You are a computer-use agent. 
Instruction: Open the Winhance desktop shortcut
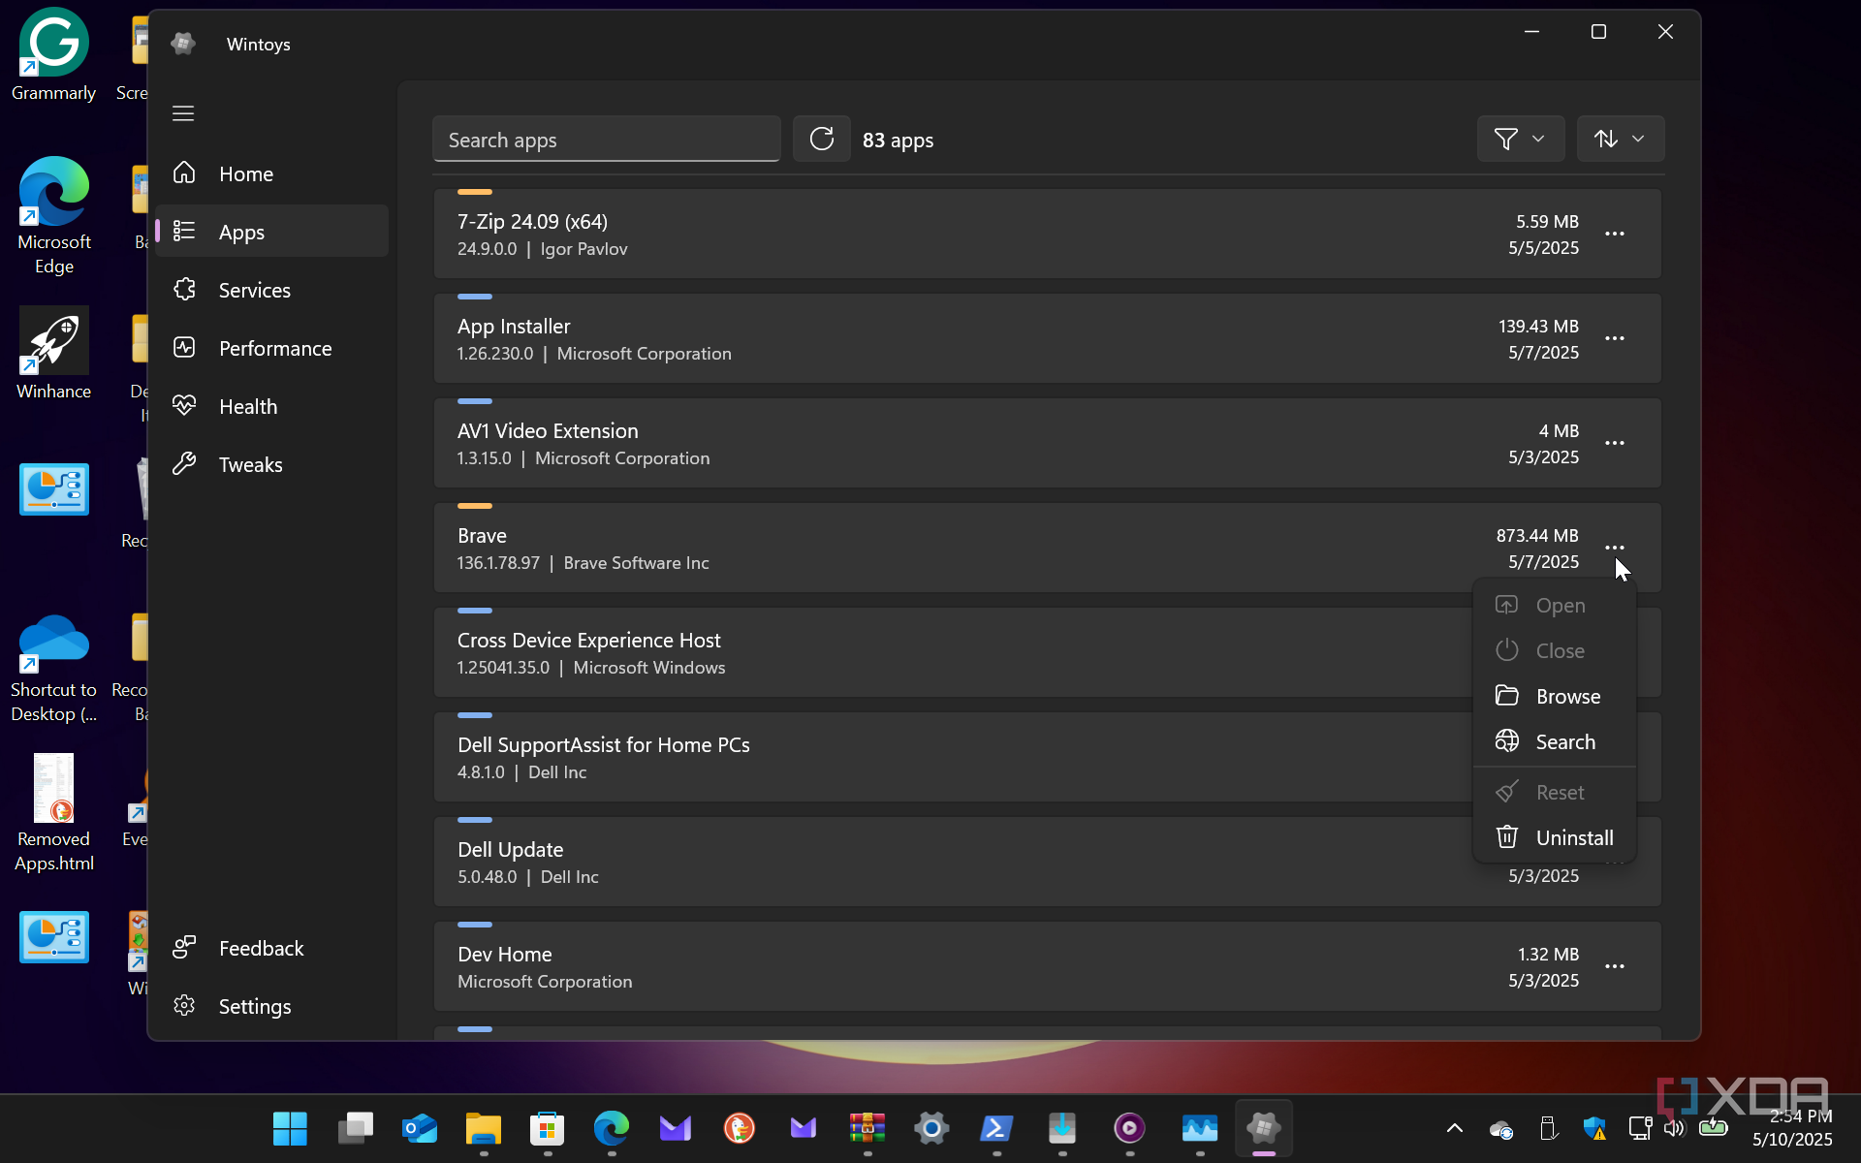tap(54, 354)
